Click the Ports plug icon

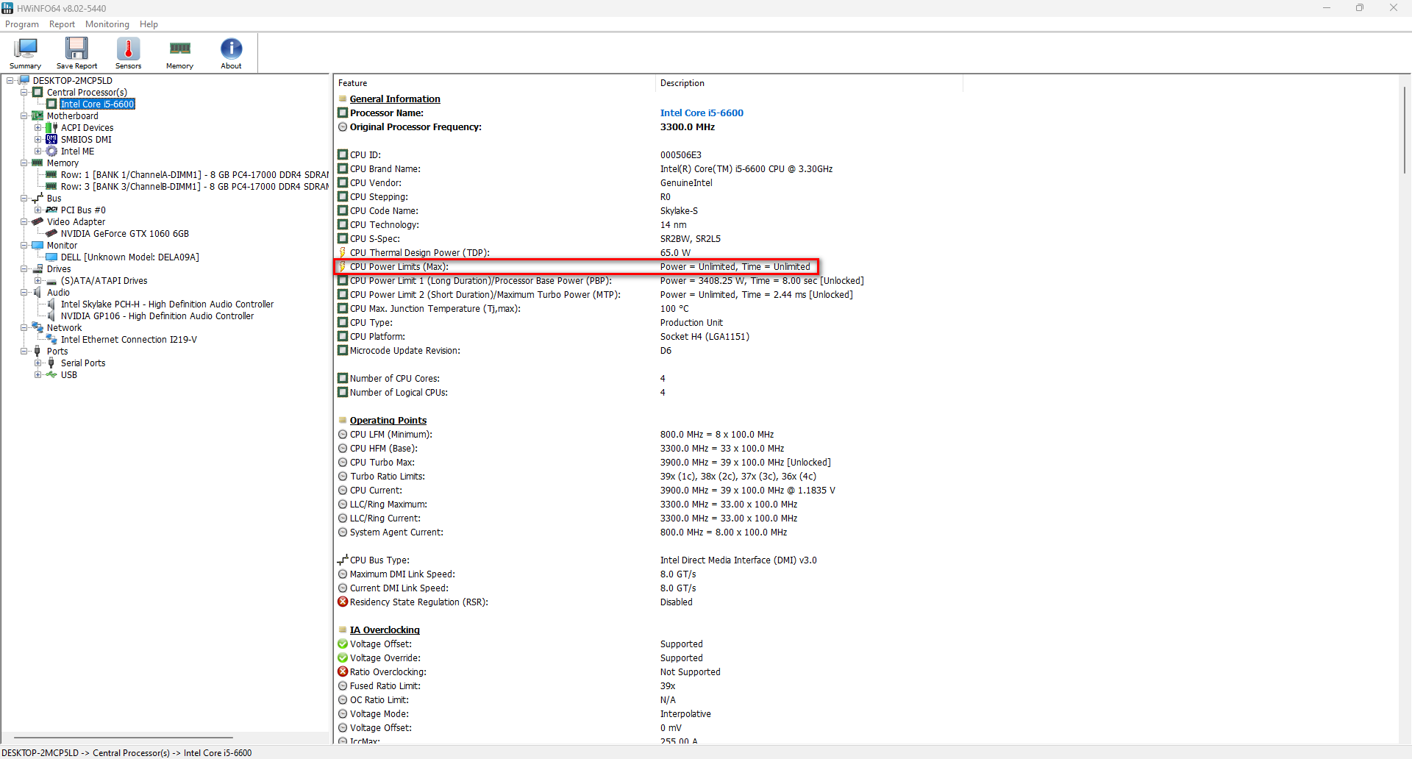[38, 351]
